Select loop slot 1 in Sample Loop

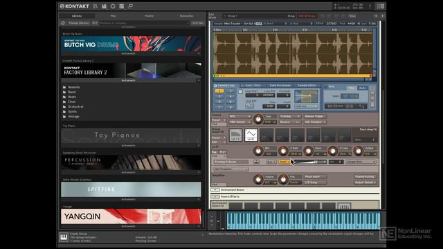219,91
